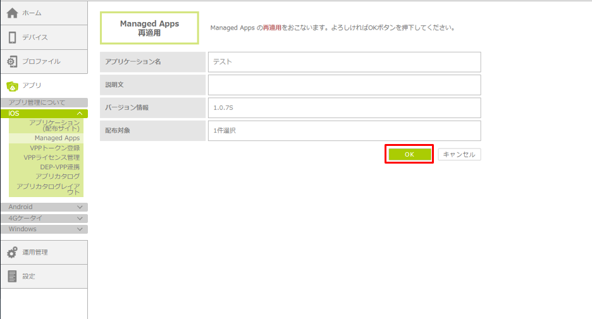Click the Profile gear icon
The image size is (592, 319).
coord(12,61)
